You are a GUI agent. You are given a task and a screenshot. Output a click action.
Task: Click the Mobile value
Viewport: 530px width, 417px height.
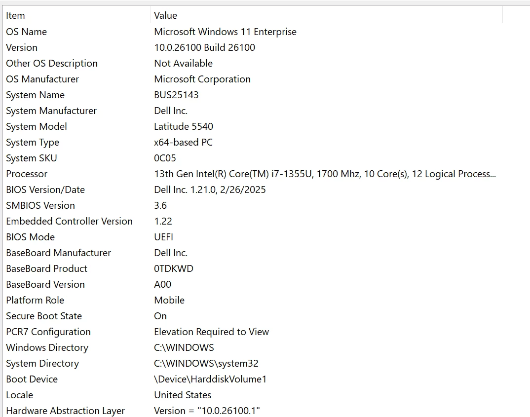tap(169, 300)
